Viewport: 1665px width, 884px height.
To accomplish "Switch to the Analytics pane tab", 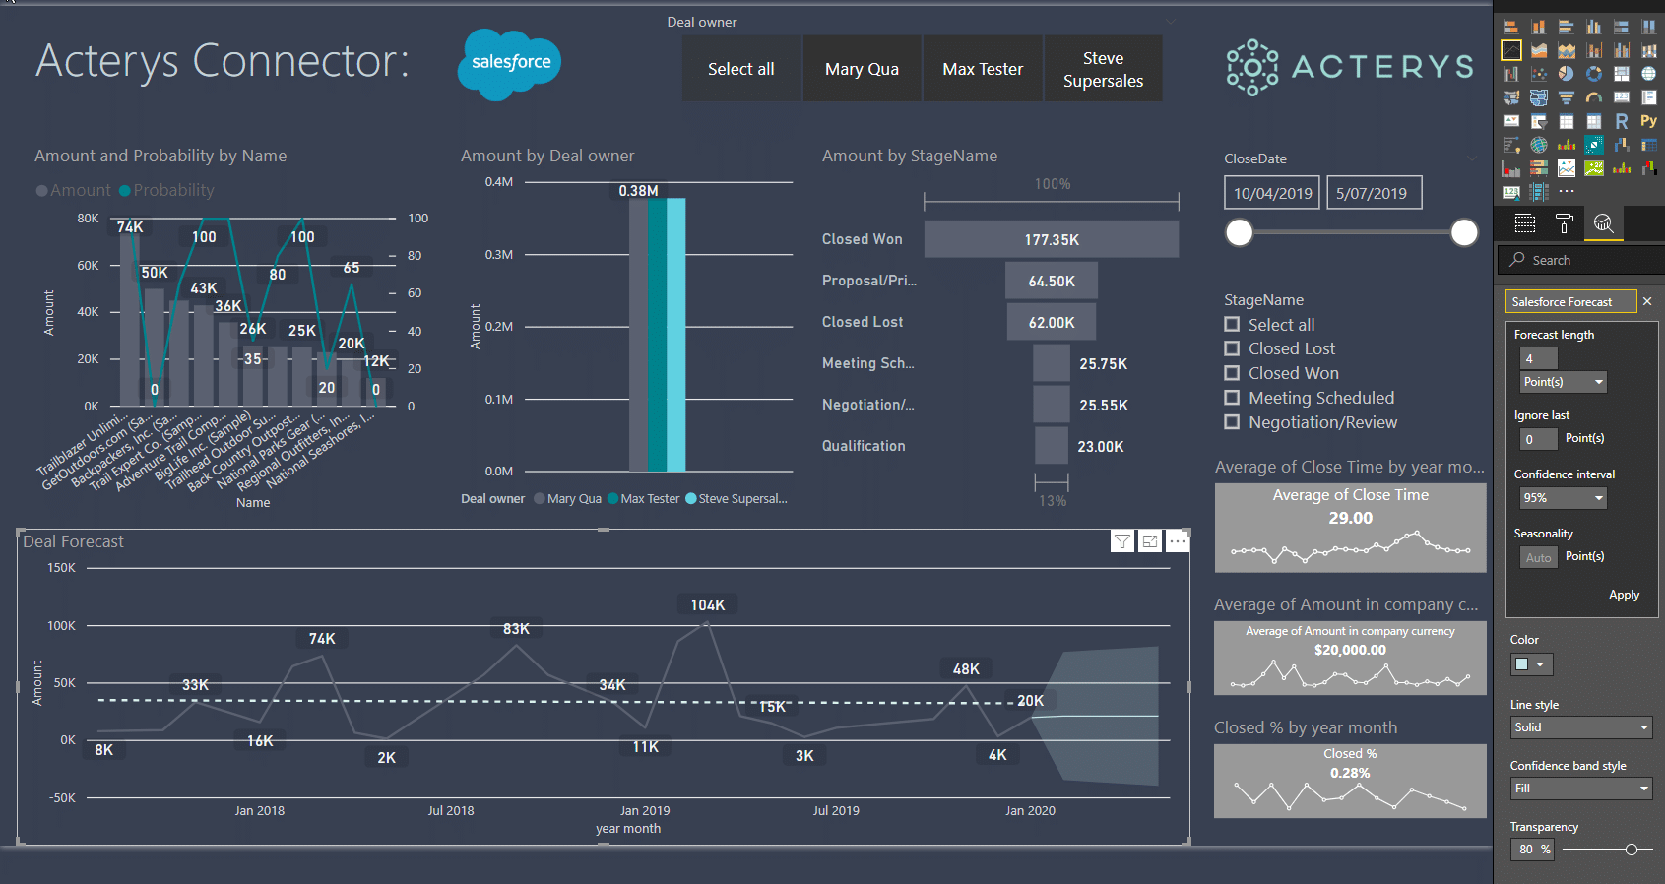I will pyautogui.click(x=1604, y=223).
